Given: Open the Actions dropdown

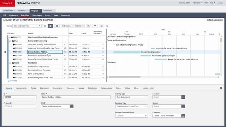Looking at the screenshot, I should 79,26.
